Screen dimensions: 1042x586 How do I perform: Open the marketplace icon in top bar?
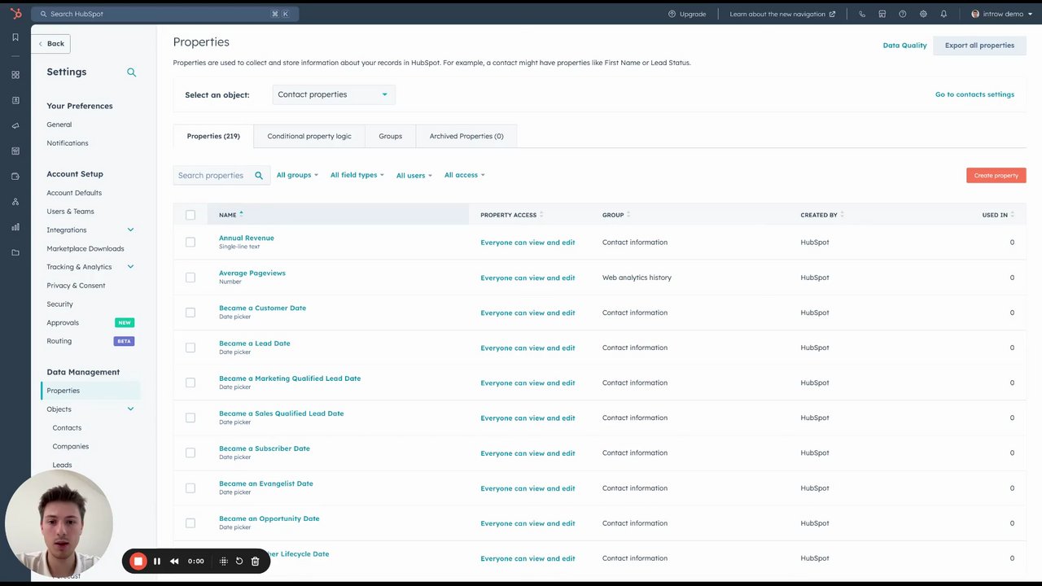coord(882,14)
